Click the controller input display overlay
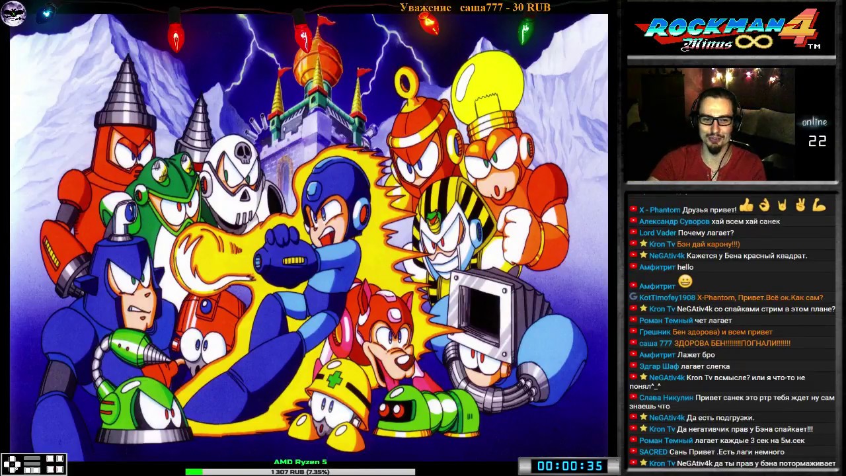 (x=34, y=465)
